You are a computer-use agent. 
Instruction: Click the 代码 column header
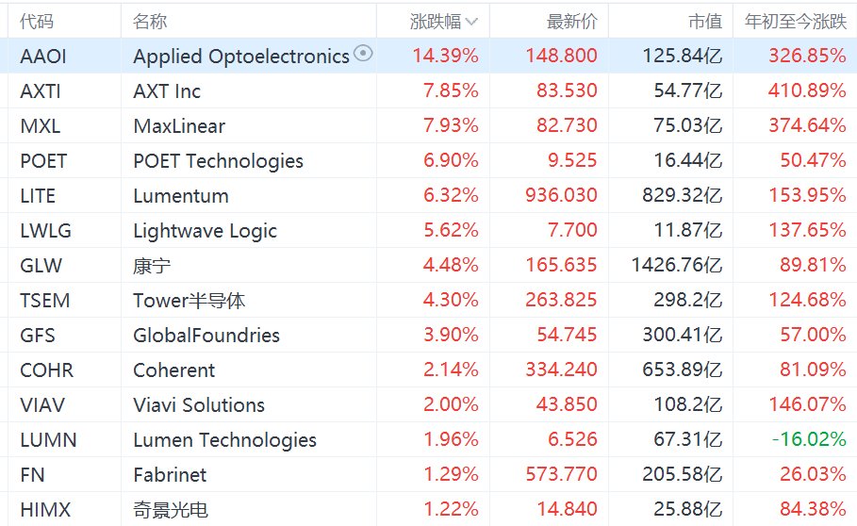click(x=37, y=22)
